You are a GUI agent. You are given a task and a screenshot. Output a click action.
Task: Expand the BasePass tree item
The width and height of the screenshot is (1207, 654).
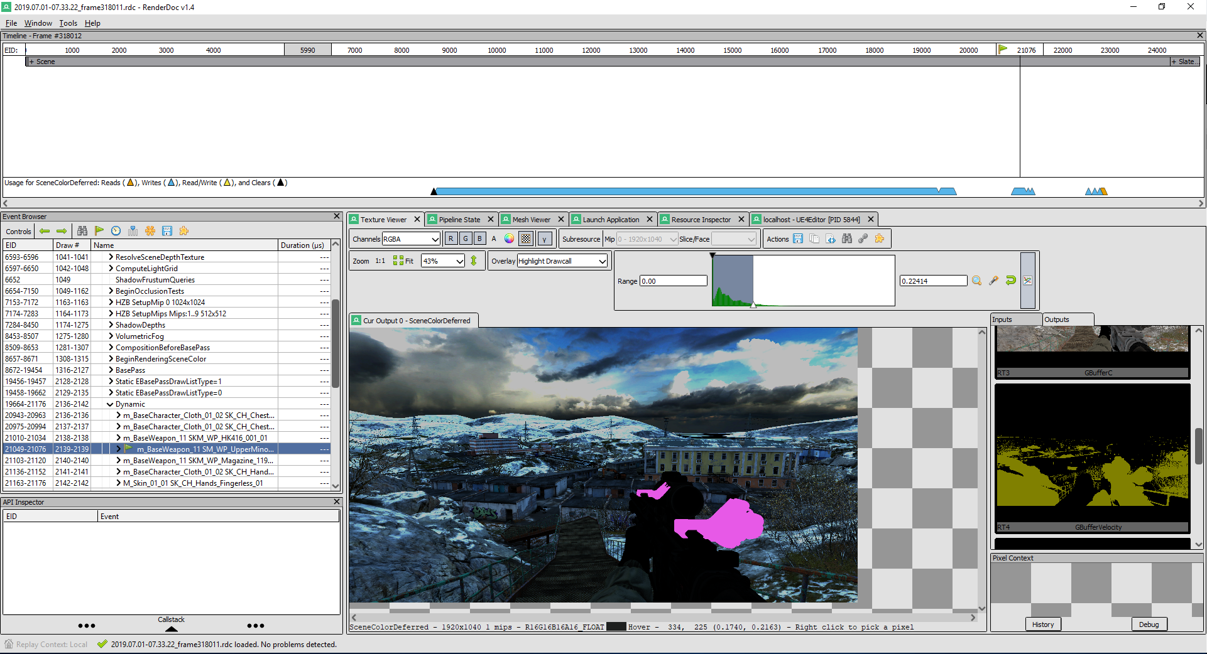[x=111, y=370]
